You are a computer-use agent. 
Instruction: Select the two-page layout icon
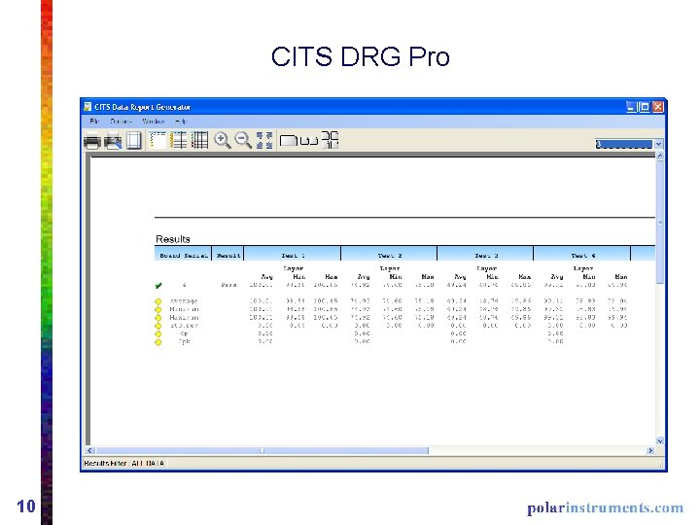(309, 141)
